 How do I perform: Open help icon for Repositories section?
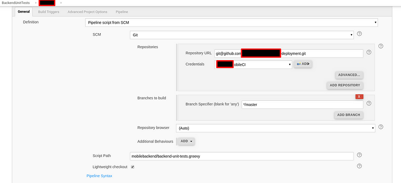380,46
